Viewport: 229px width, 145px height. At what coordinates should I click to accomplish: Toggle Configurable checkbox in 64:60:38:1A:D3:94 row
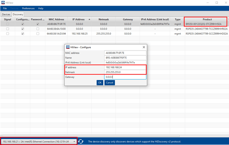point(23,34)
